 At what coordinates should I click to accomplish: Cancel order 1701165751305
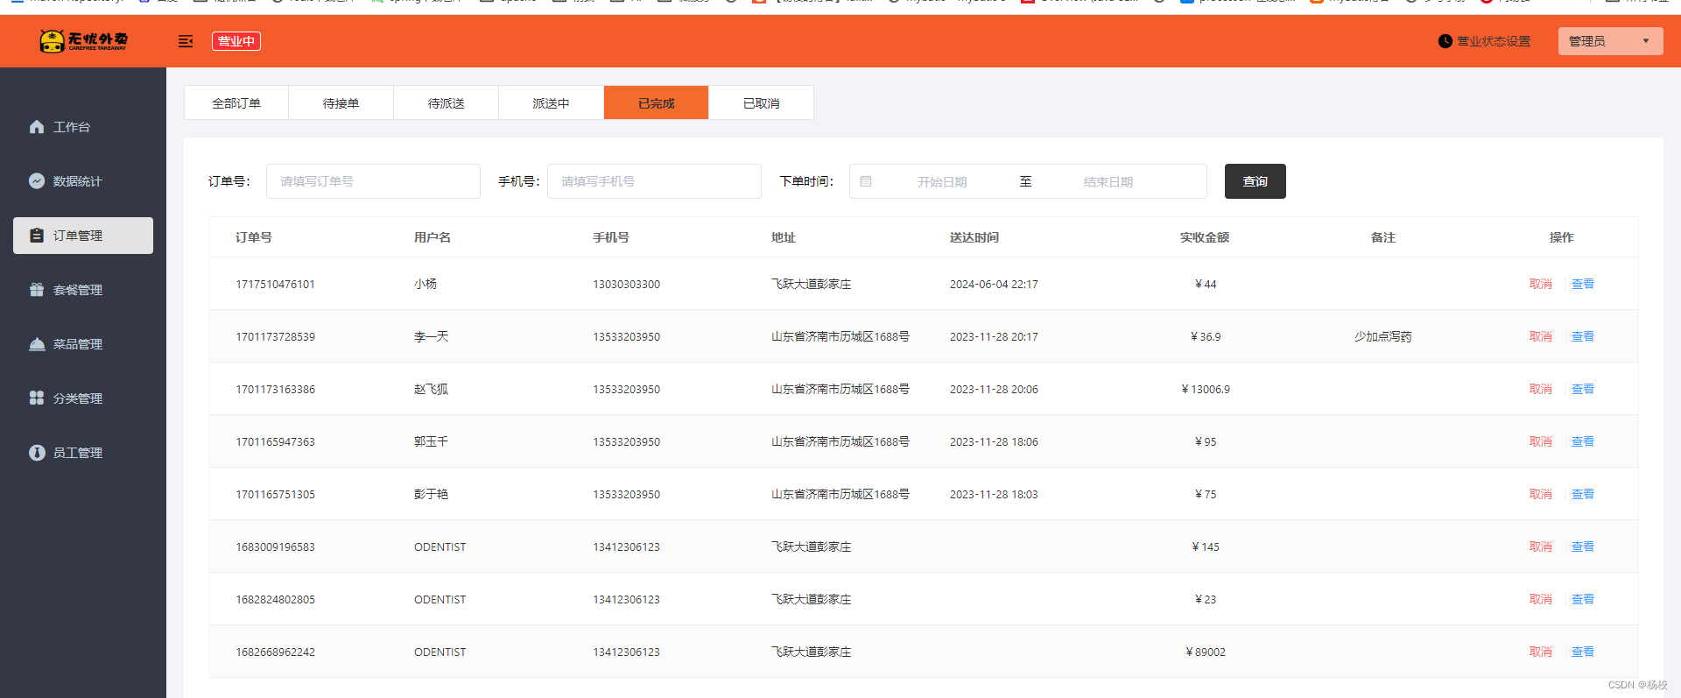click(1541, 494)
